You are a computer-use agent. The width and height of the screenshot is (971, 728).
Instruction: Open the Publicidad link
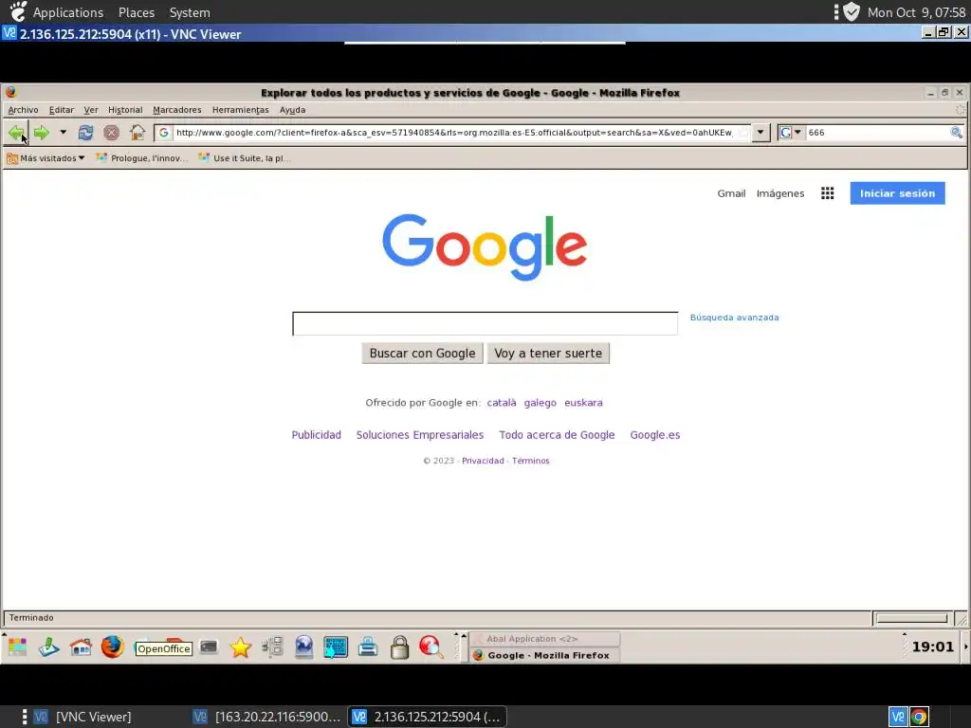coord(317,434)
